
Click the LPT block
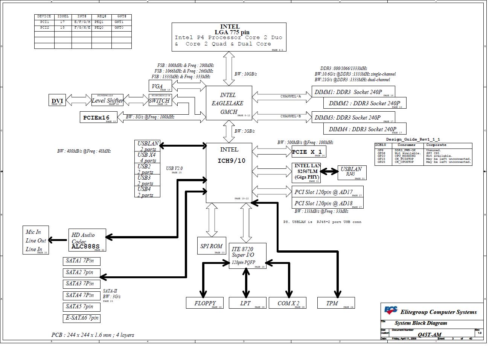tap(247, 303)
